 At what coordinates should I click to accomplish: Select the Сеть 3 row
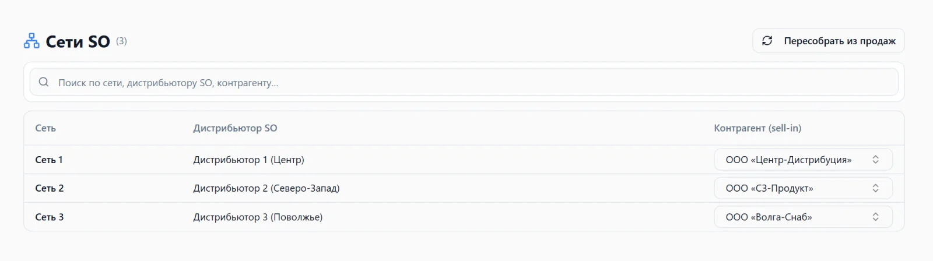click(464, 217)
